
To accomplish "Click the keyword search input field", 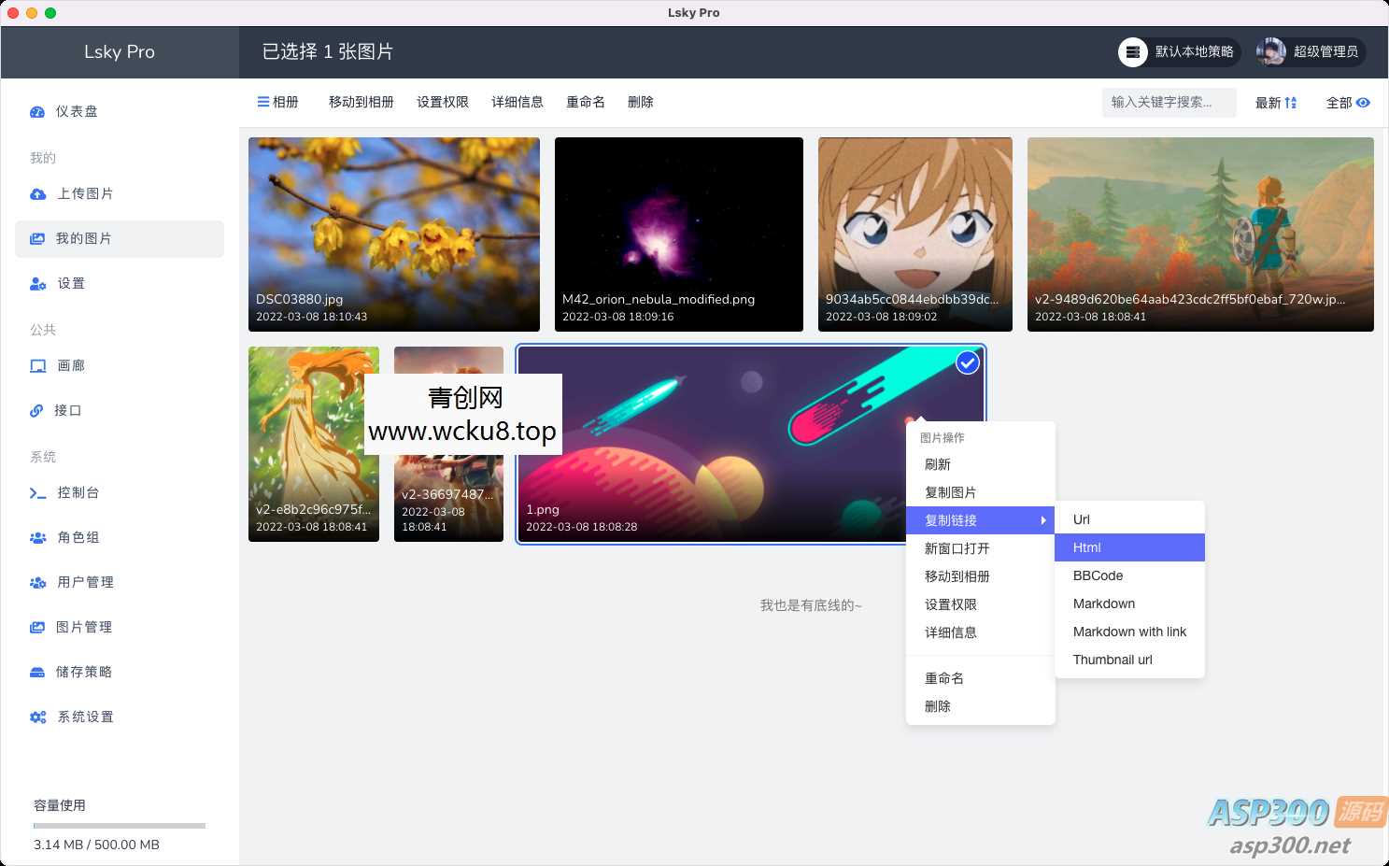I will [1169, 103].
